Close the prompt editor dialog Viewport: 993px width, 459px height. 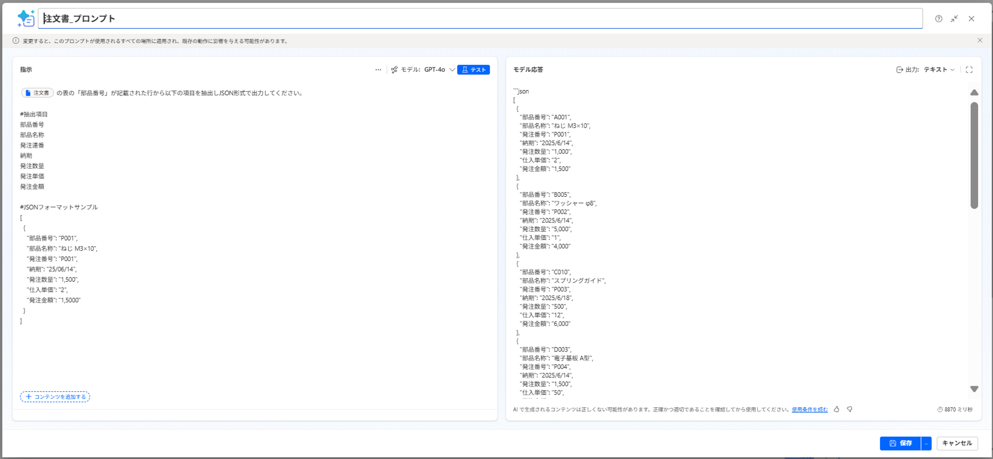pos(971,19)
